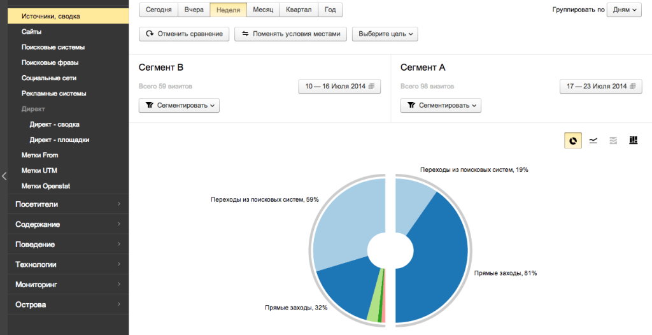
Task: Open Сегментировать dropdown under Сегмент A
Action: 441,105
